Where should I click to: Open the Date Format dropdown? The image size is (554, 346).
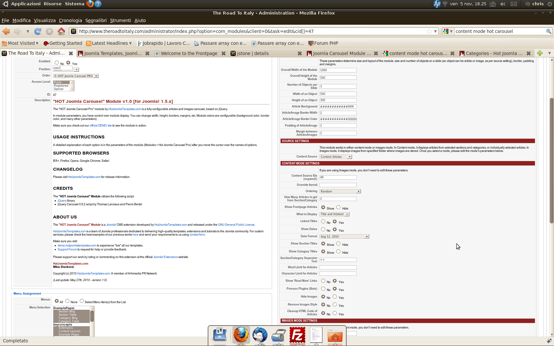[x=344, y=237]
